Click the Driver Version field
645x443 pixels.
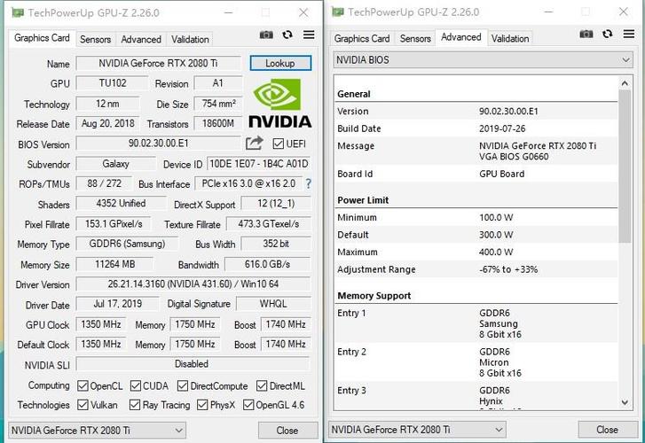[x=193, y=284]
